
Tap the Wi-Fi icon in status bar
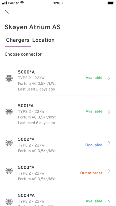pyautogui.click(x=22, y=3)
